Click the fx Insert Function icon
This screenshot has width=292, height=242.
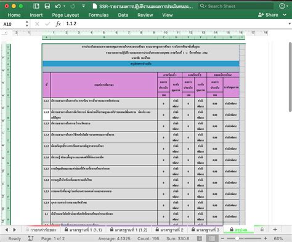(59, 24)
